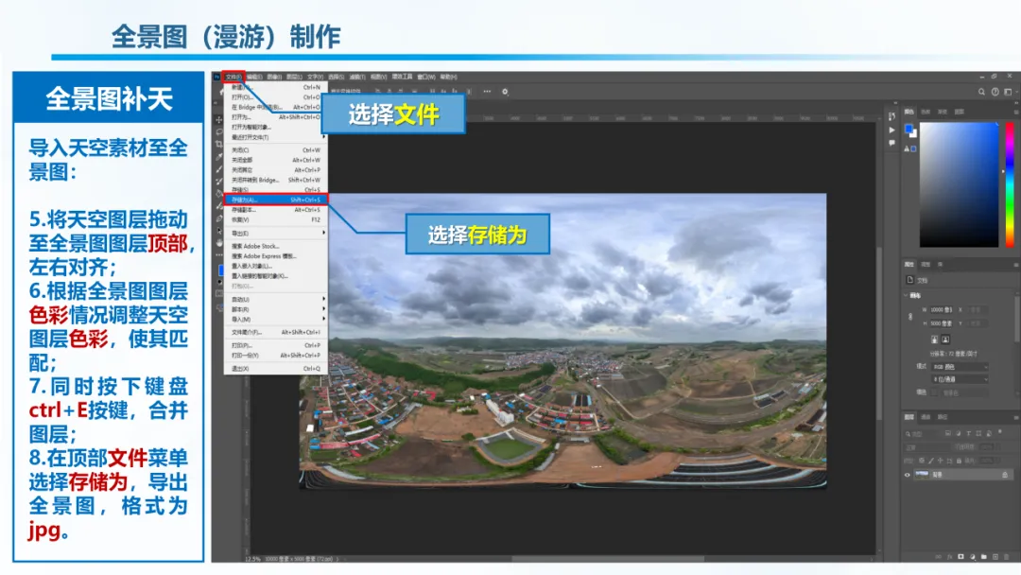The image size is (1021, 575).
Task: Open the RGB 颜色 mode dropdown
Action: pos(960,367)
